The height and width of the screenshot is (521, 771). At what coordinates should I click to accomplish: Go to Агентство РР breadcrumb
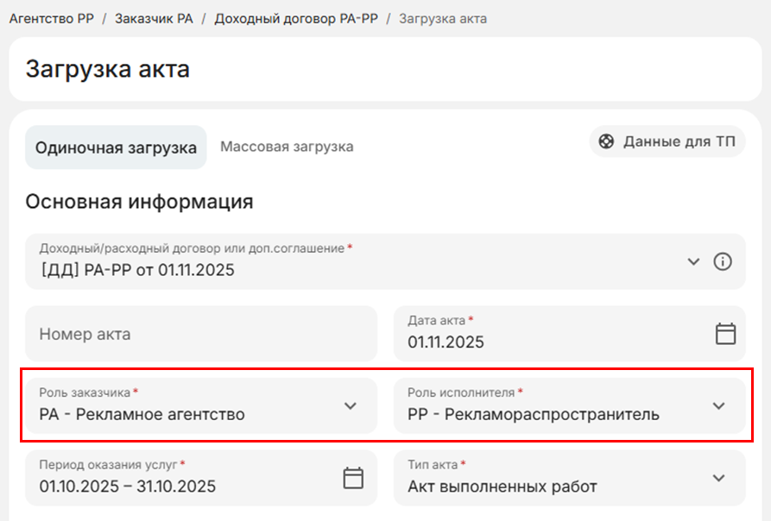pos(52,18)
